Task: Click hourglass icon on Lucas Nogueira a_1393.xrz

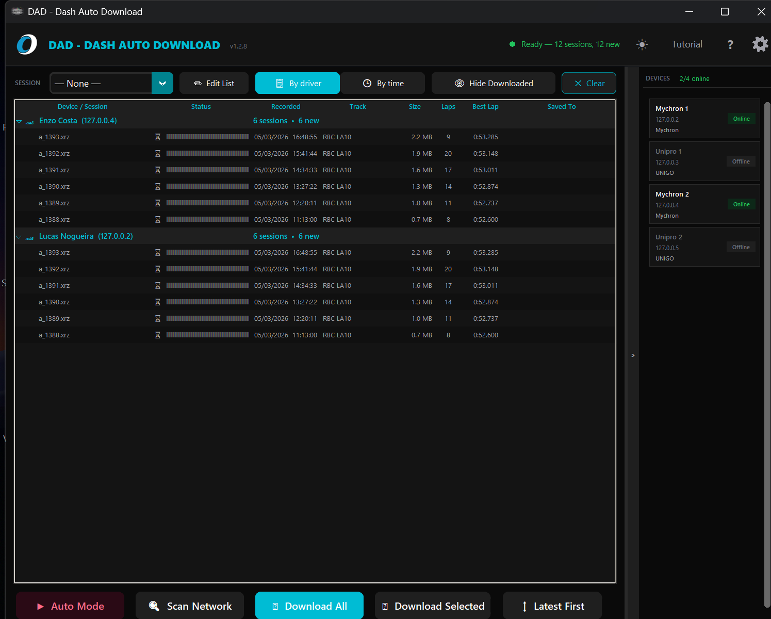Action: point(158,253)
